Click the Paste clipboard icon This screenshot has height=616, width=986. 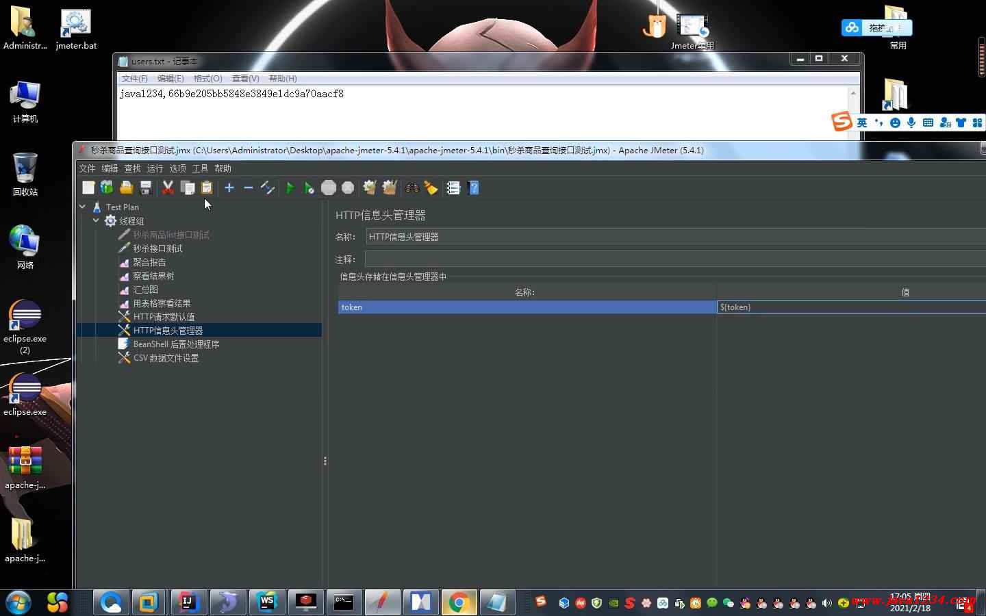tap(206, 188)
